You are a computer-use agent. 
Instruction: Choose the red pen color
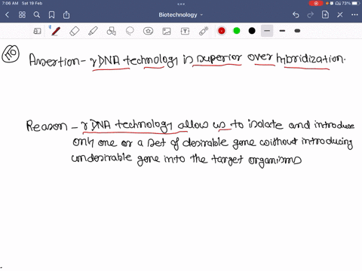tap(222, 31)
